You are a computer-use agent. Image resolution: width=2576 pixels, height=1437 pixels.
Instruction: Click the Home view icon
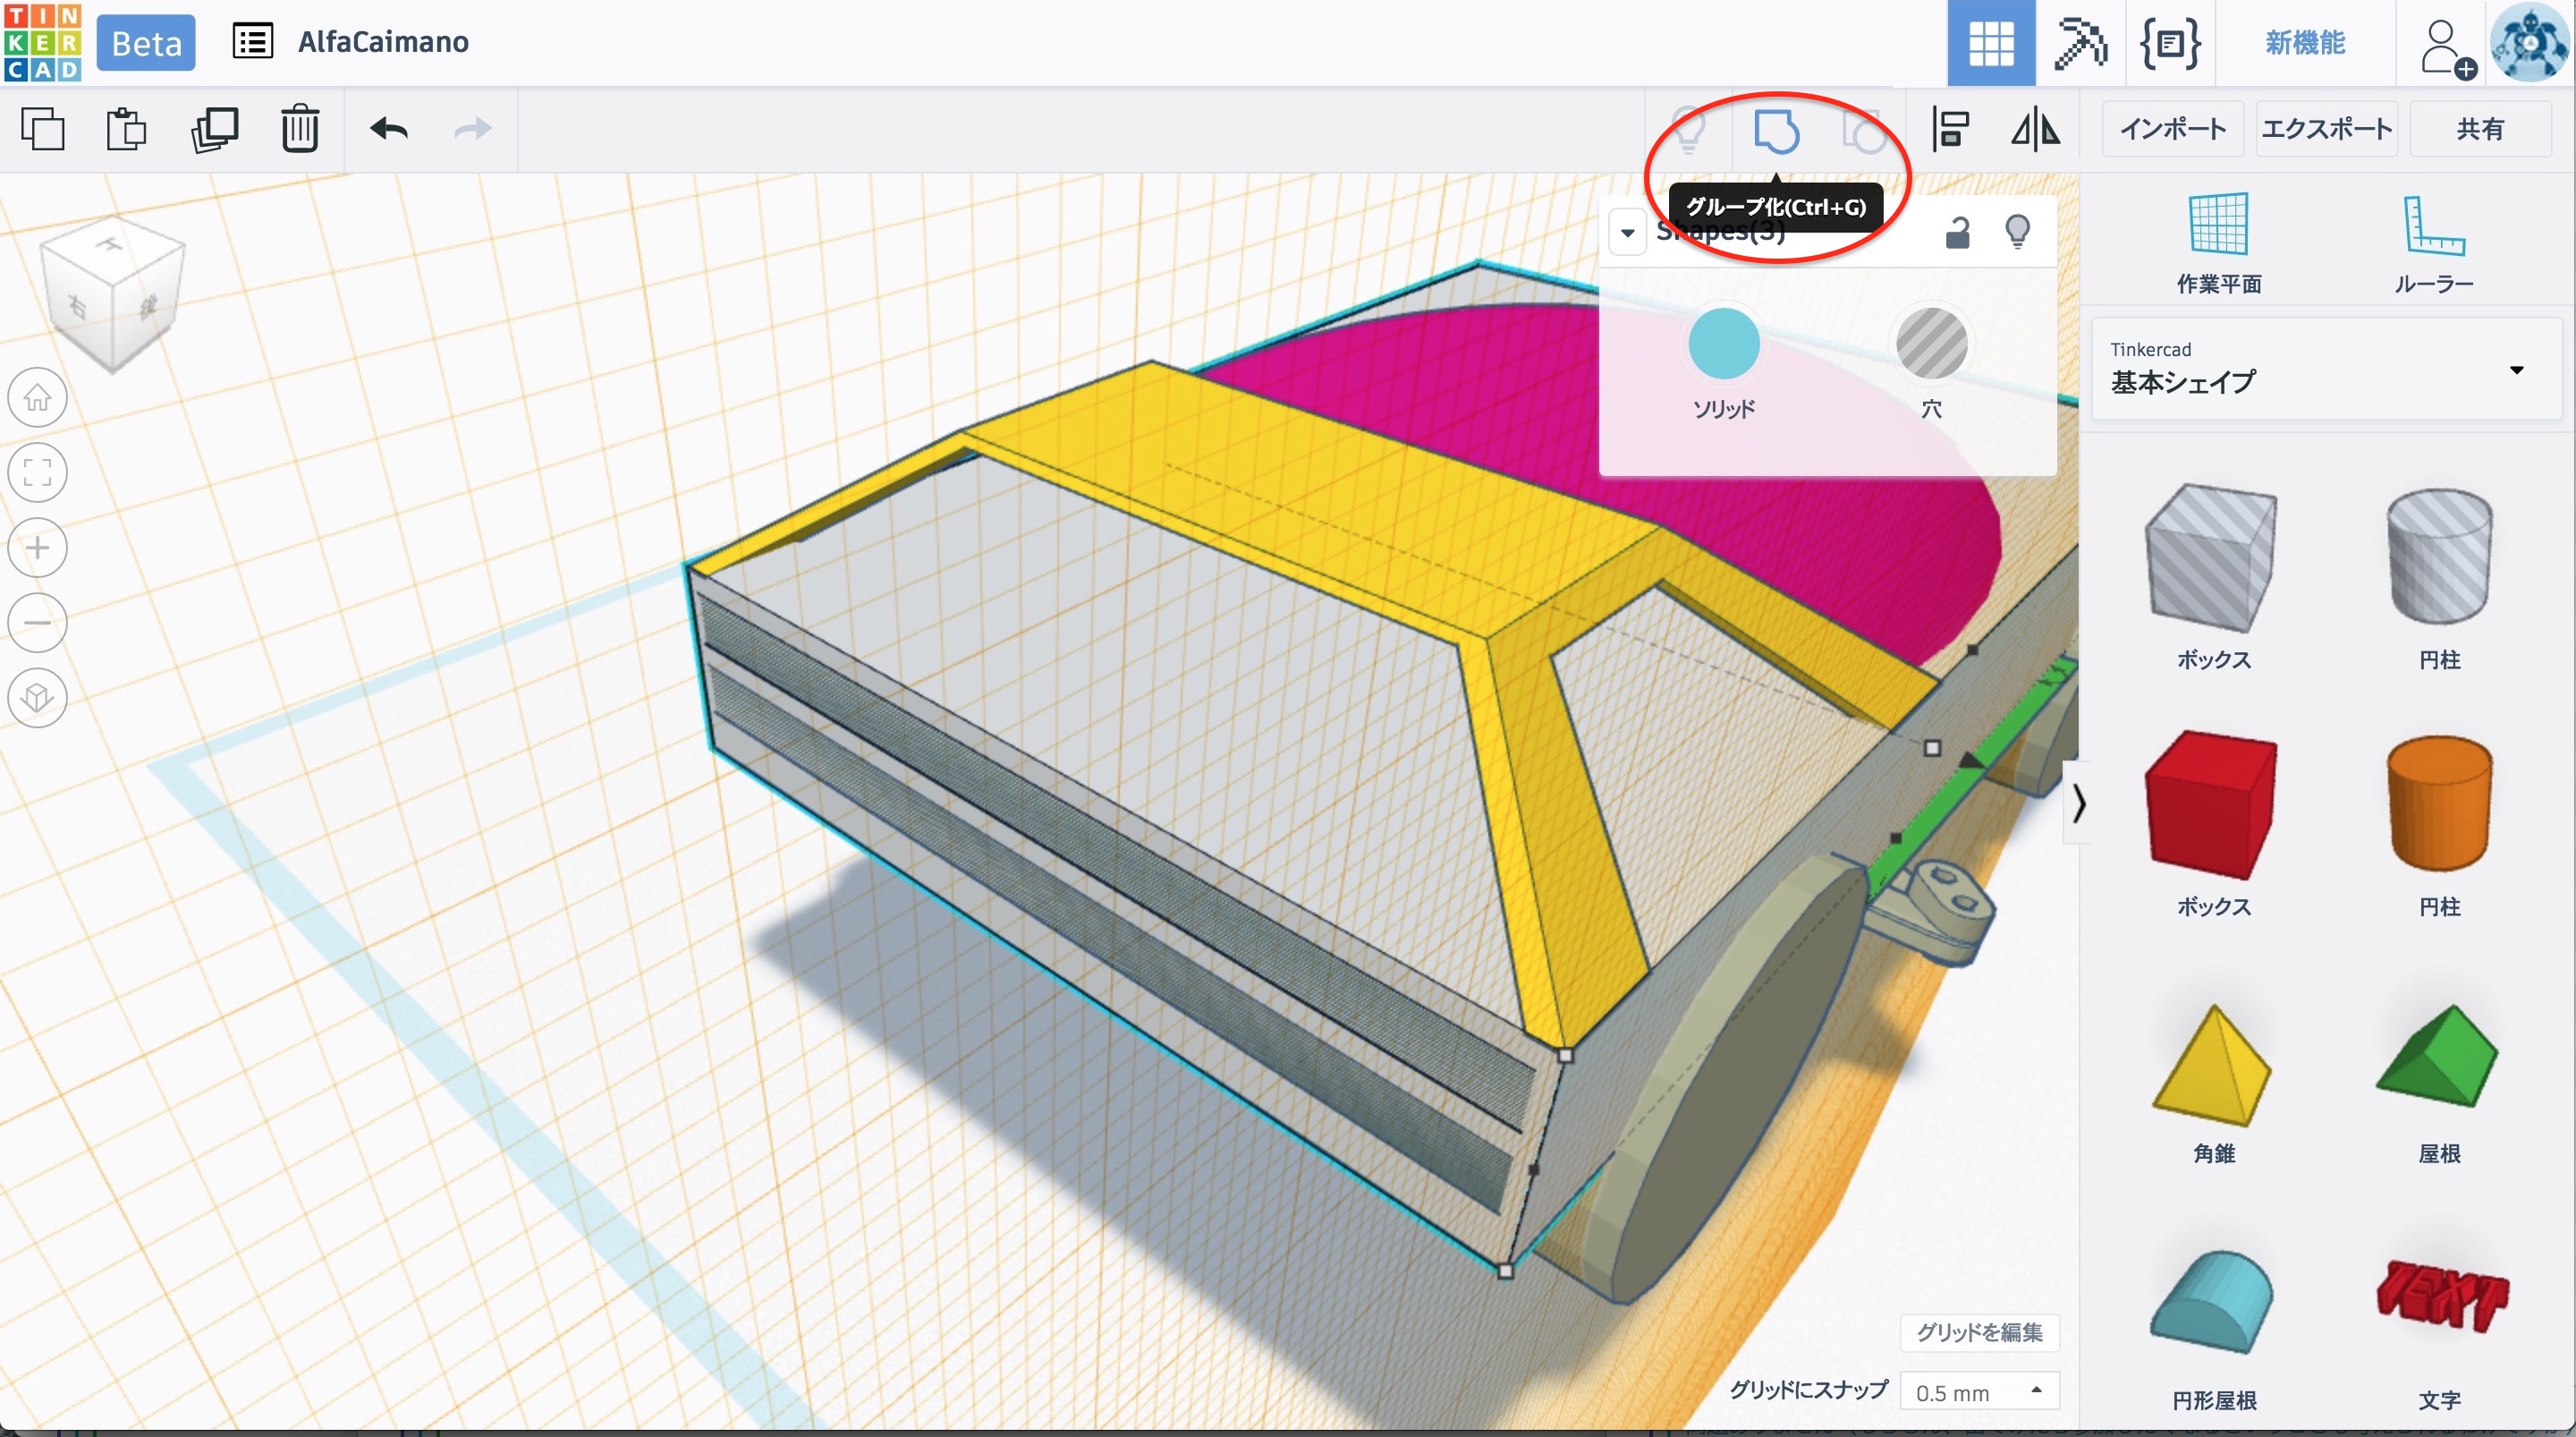[x=38, y=397]
